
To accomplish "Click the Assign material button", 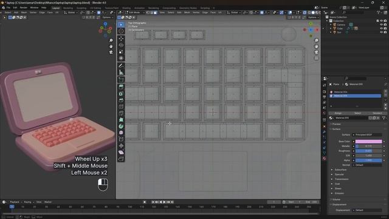I will coord(338,113).
